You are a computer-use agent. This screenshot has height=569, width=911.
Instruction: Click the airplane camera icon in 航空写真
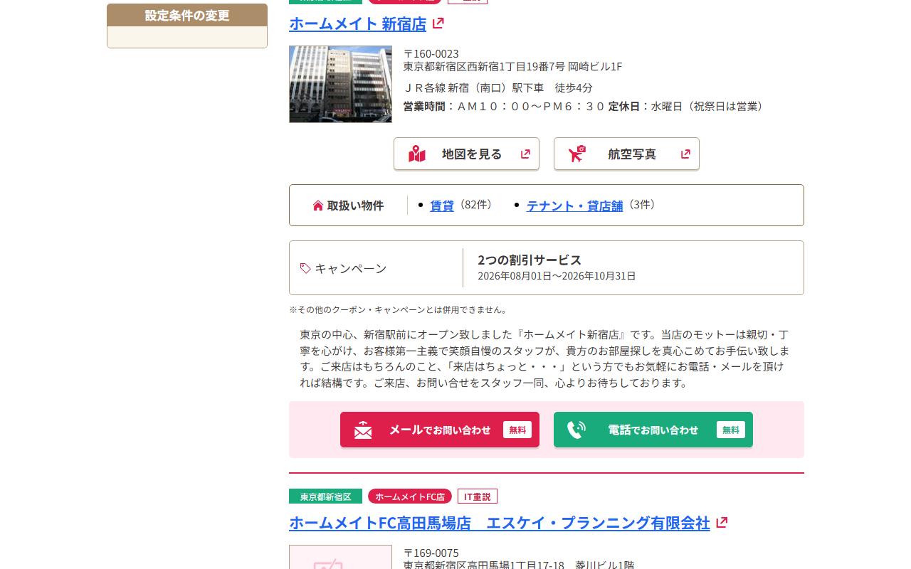[x=577, y=154]
